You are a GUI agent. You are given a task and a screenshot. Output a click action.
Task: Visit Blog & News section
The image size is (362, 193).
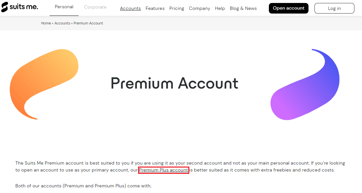pos(243,8)
